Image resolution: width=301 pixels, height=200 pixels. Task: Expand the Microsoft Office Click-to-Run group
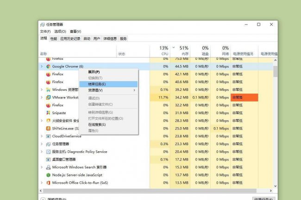tap(42, 183)
